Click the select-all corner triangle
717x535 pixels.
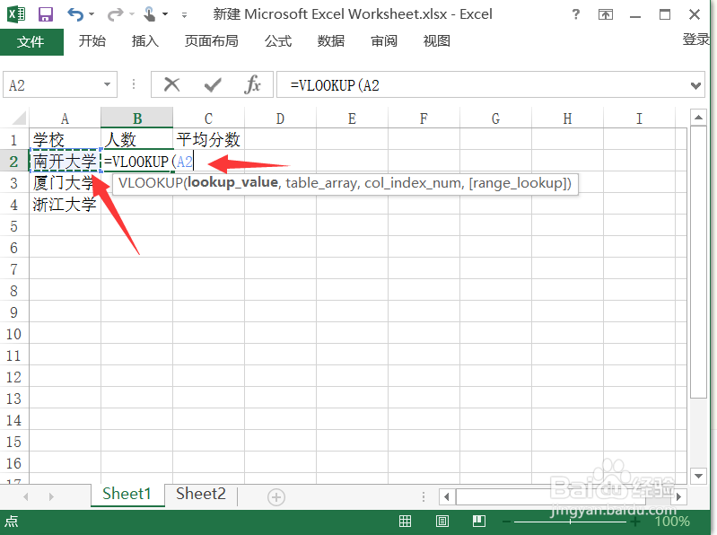click(19, 118)
